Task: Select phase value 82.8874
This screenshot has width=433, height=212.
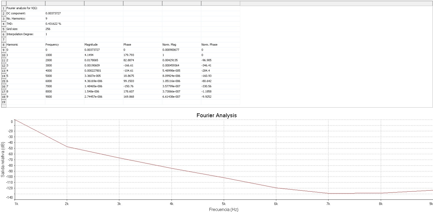Action: pyautogui.click(x=142, y=60)
